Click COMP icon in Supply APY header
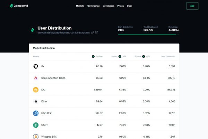 coord(120,57)
